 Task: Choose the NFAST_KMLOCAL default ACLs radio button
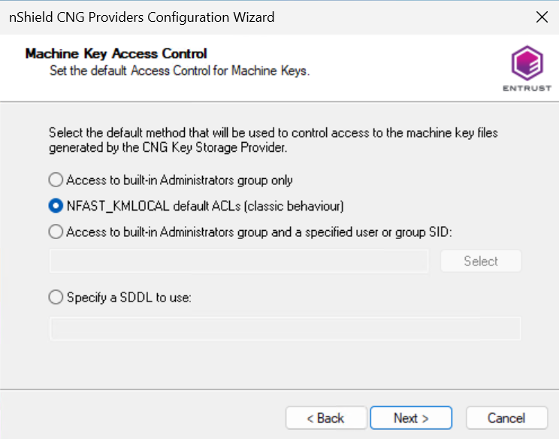pyautogui.click(x=56, y=206)
